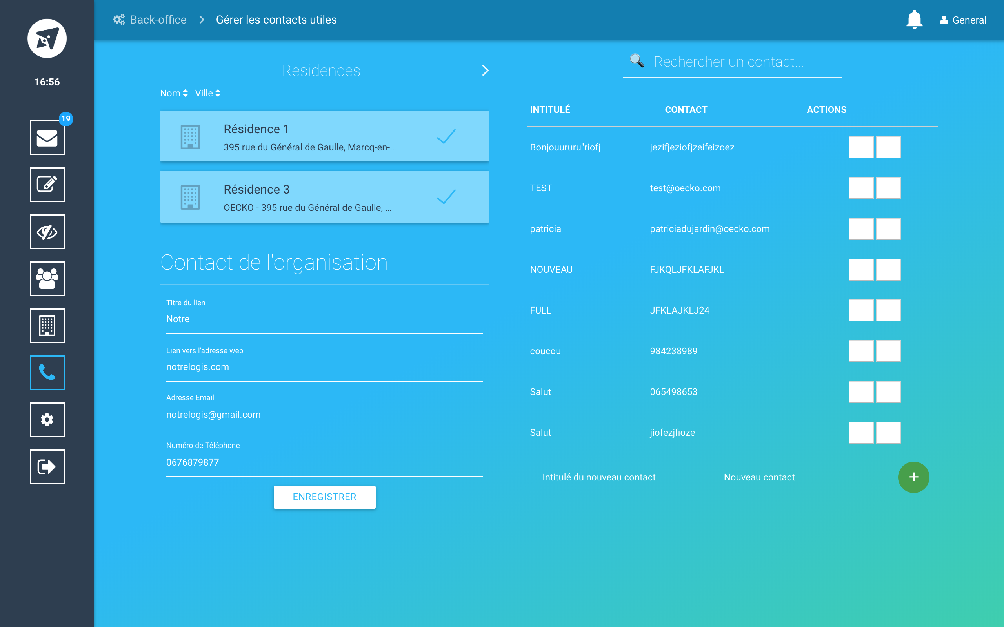The height and width of the screenshot is (627, 1004).
Task: Open the settings gear sidebar icon
Action: point(47,420)
